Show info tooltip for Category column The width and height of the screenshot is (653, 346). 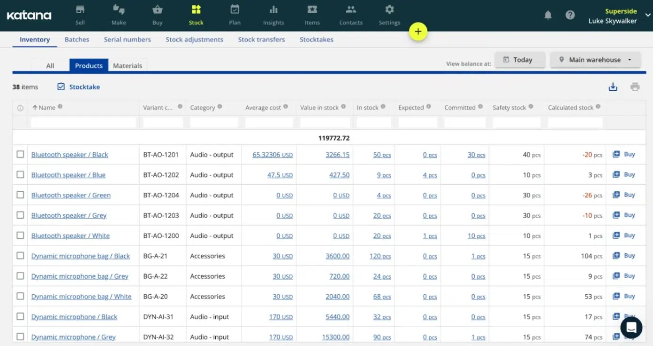[220, 107]
